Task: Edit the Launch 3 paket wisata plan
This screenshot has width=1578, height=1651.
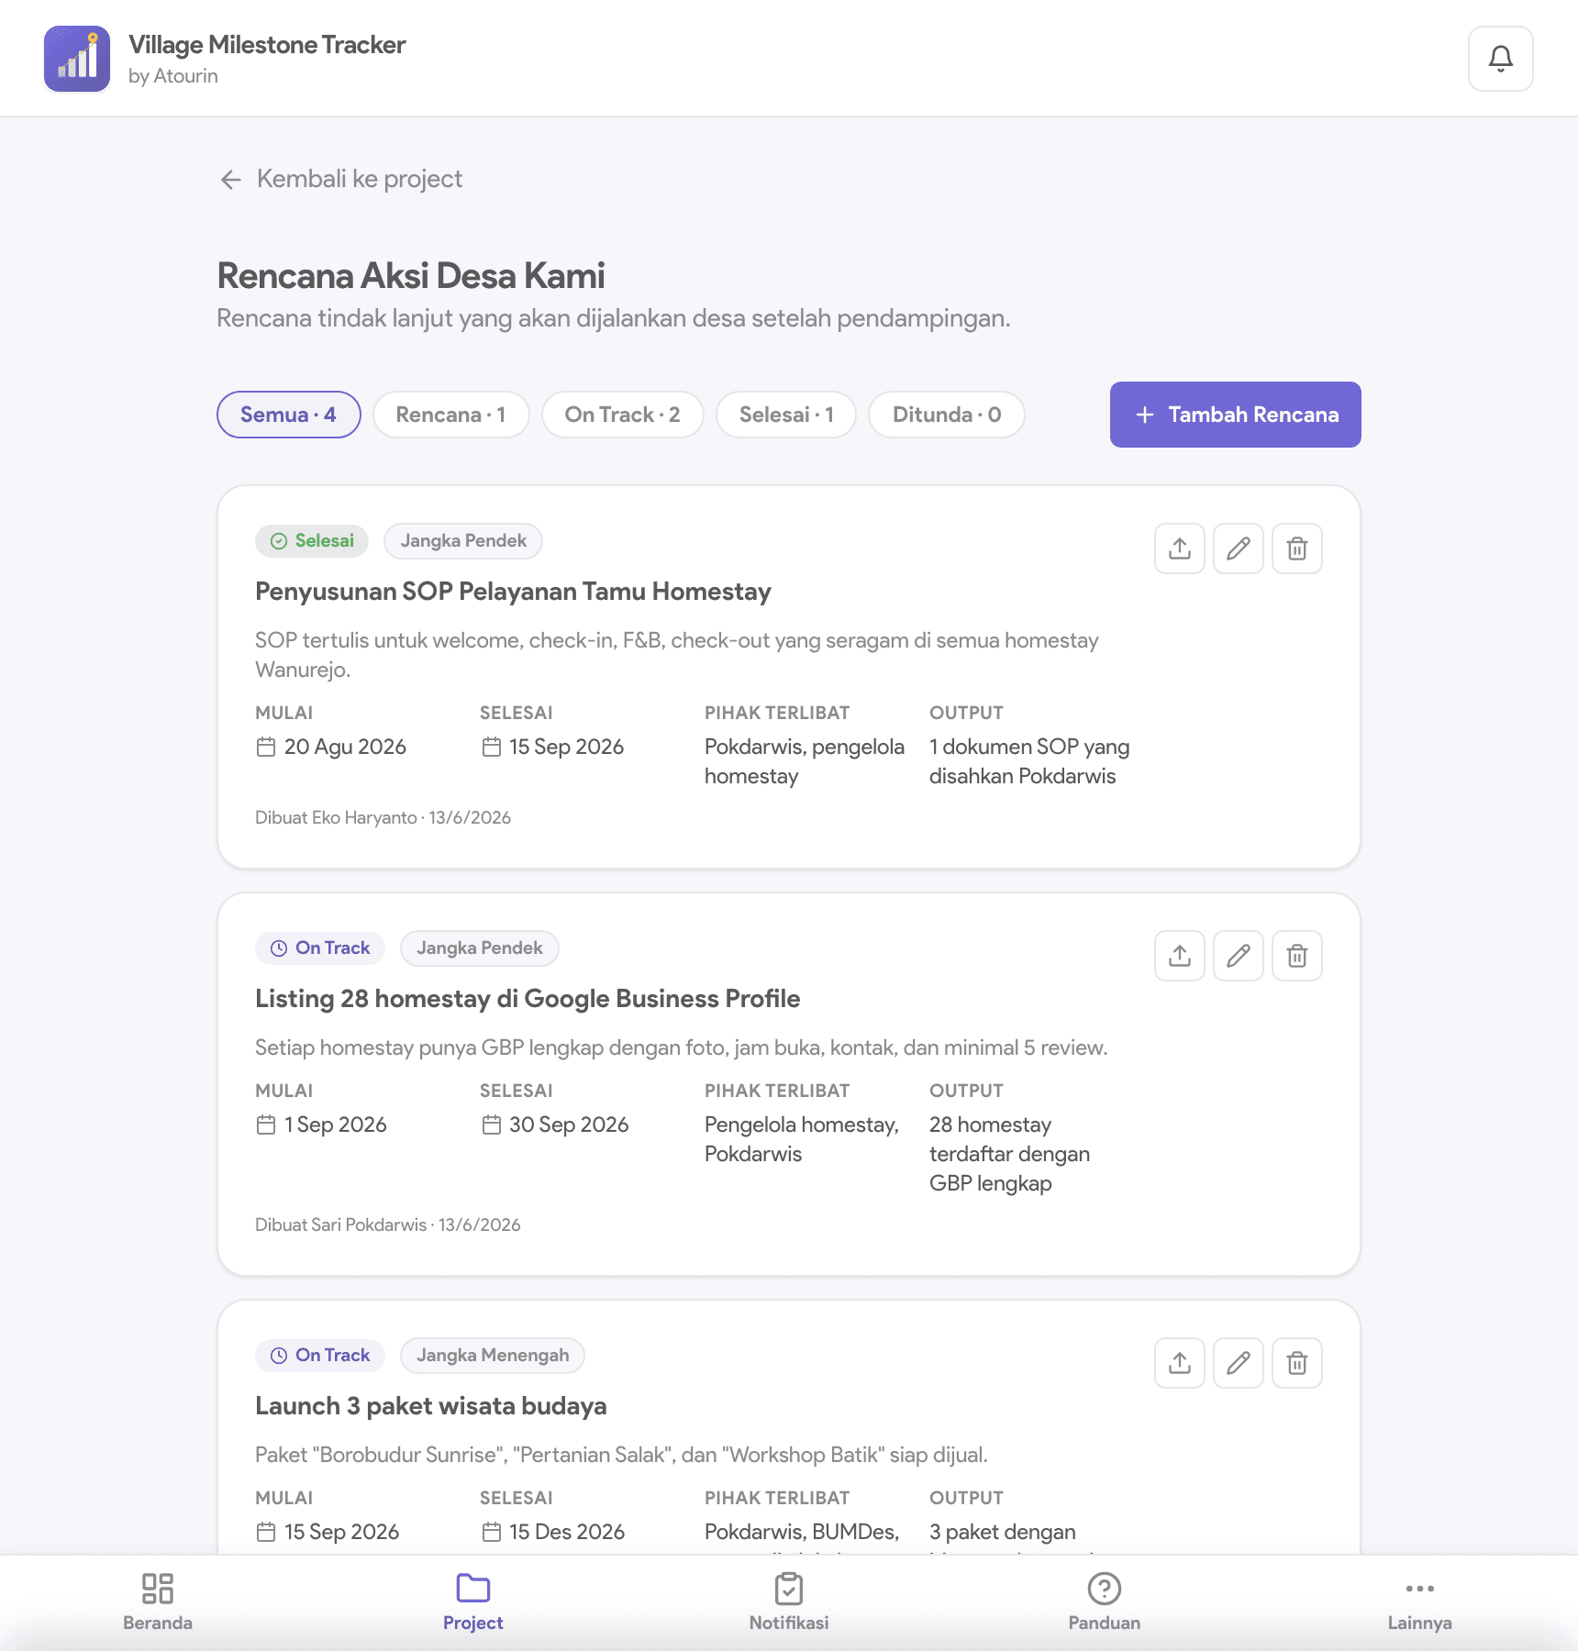Action: pyautogui.click(x=1239, y=1363)
